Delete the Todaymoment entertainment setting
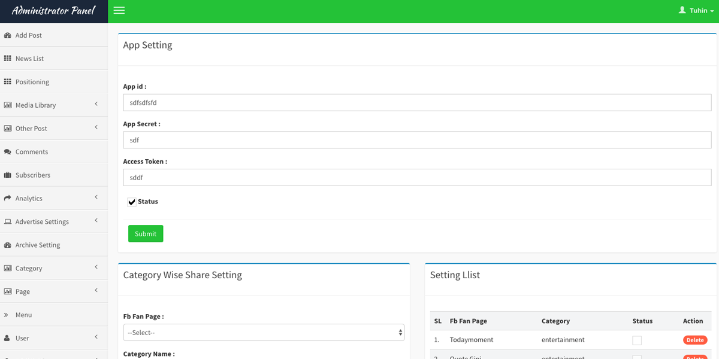Screen dimensions: 719x359 [695, 340]
